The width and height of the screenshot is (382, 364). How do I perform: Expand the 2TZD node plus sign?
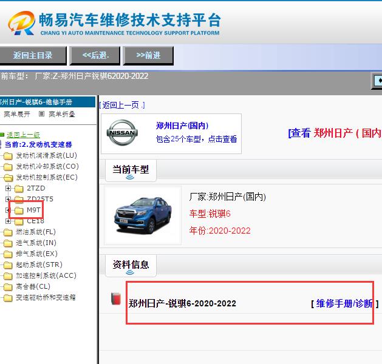pos(8,188)
